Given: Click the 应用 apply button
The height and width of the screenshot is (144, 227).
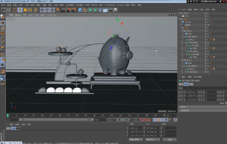Looking at the screenshot, I should click(169, 139).
